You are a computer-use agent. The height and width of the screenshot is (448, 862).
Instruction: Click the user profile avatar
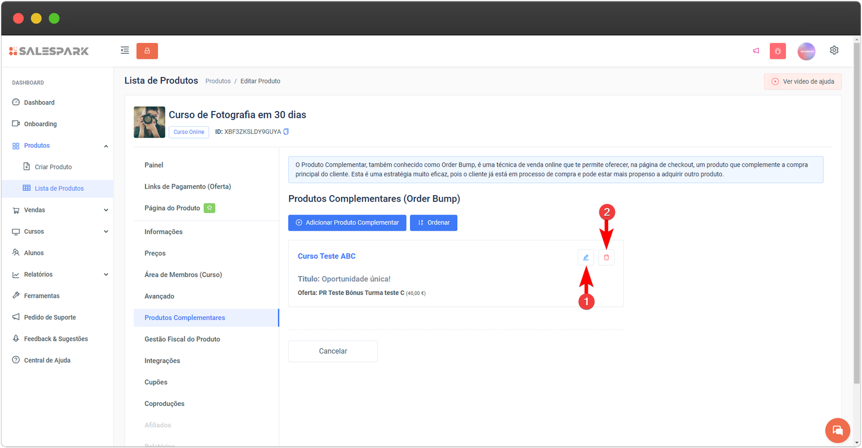(806, 51)
